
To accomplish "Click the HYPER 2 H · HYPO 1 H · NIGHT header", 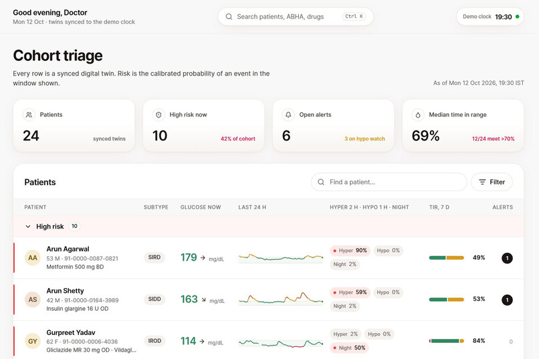I will (370, 207).
